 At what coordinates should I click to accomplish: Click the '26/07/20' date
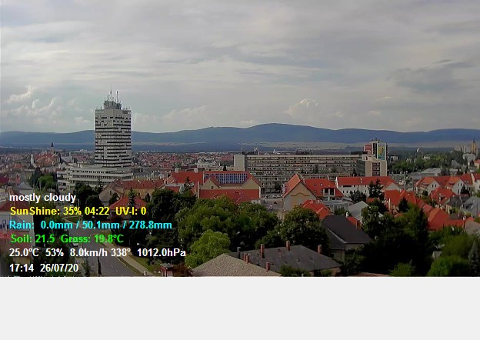coord(59,268)
